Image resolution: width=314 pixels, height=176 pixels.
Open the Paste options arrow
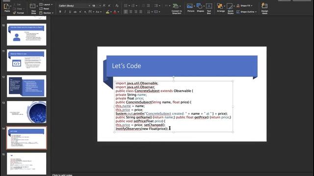[x=11, y=6]
